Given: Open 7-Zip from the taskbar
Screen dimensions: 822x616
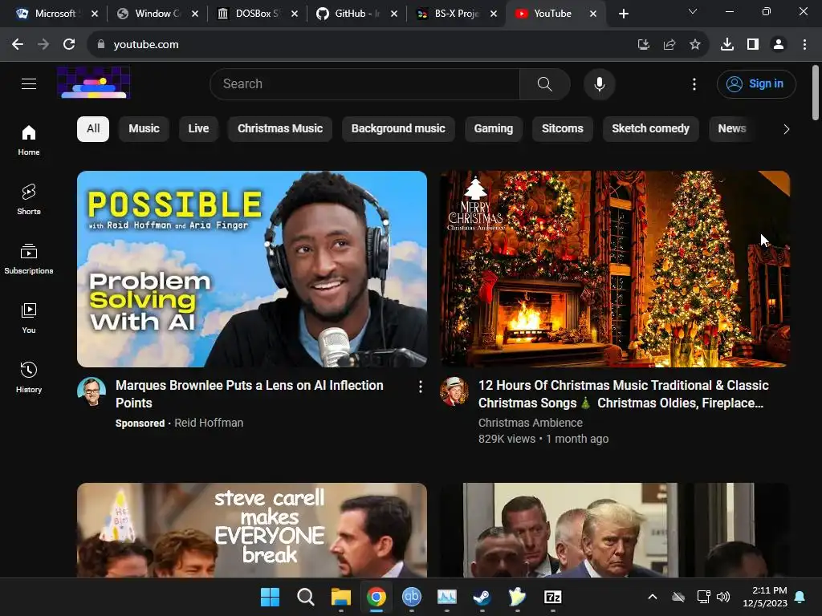Looking at the screenshot, I should [552, 597].
